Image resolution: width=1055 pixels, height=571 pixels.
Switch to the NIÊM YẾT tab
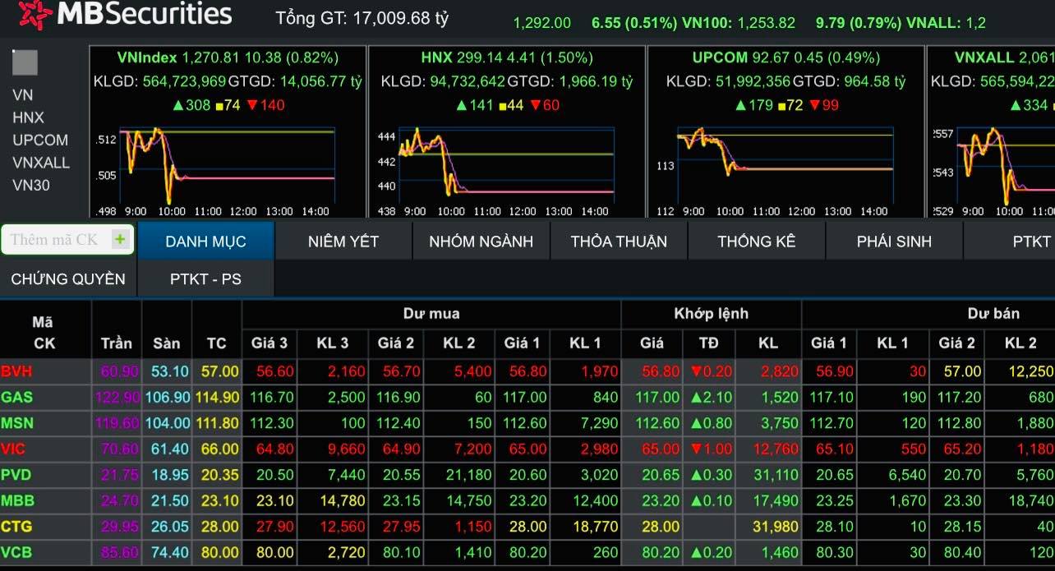343,241
